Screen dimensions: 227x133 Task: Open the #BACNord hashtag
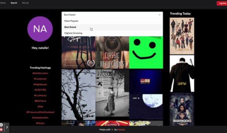[x=40, y=101]
